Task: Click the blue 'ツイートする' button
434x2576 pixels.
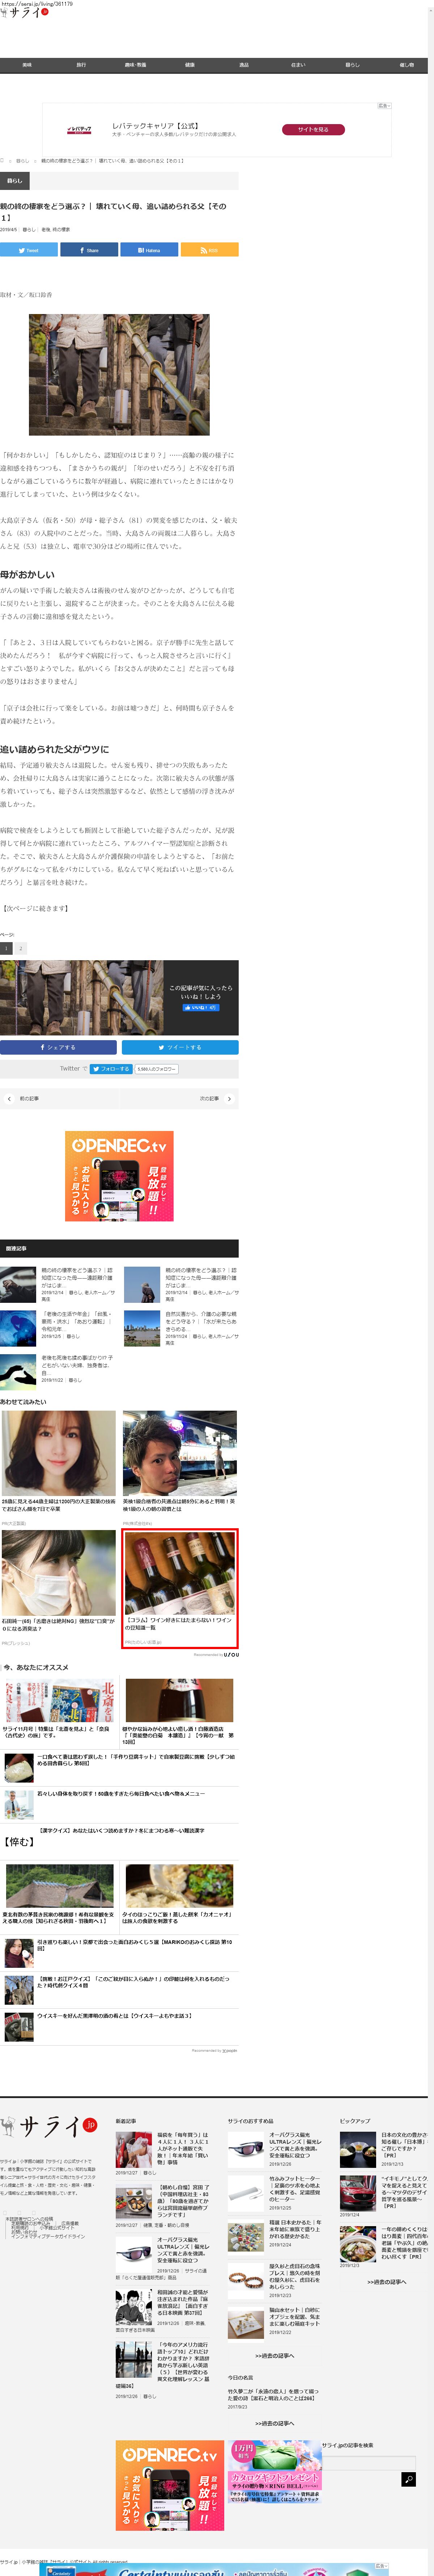Action: pyautogui.click(x=180, y=1047)
